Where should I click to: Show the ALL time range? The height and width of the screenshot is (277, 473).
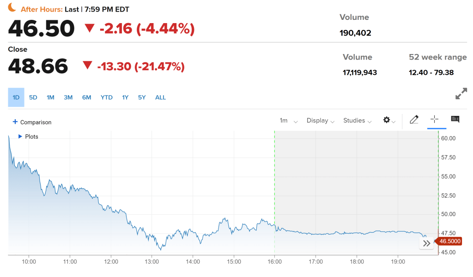pos(160,97)
